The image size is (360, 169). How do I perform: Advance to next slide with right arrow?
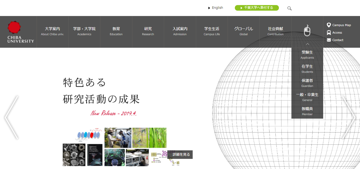(349, 117)
